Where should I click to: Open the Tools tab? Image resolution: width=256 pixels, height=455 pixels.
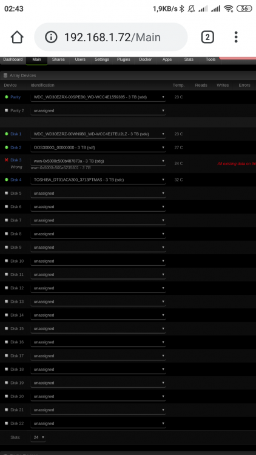[x=211, y=59]
